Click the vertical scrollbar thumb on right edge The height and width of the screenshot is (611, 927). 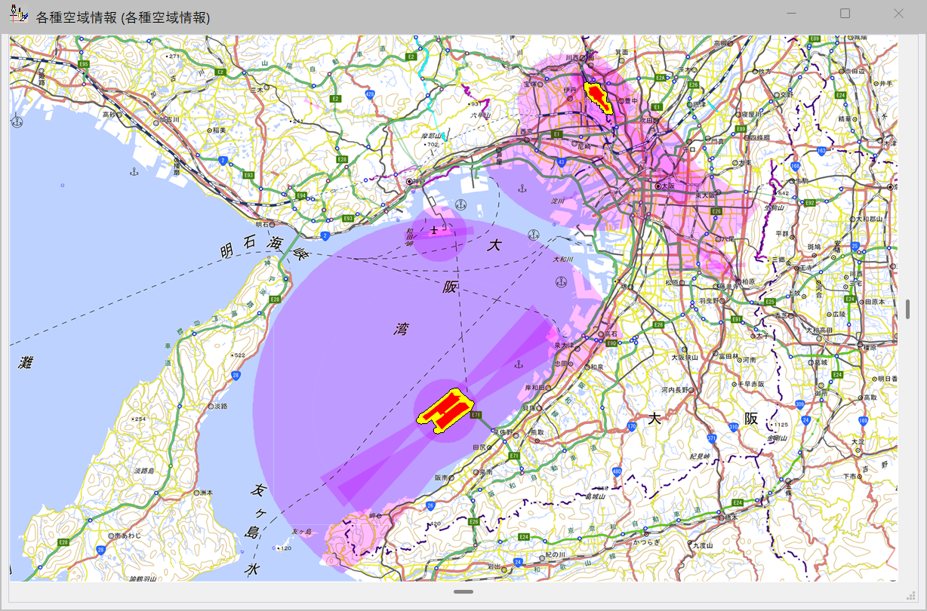coord(907,309)
